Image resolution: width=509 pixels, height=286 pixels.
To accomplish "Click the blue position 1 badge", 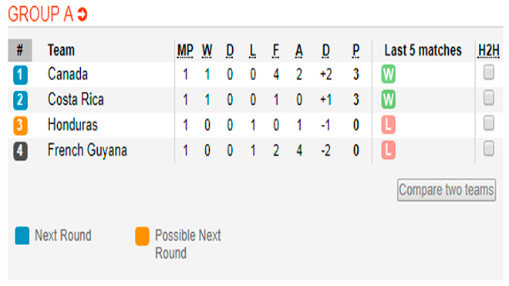I will [x=20, y=75].
